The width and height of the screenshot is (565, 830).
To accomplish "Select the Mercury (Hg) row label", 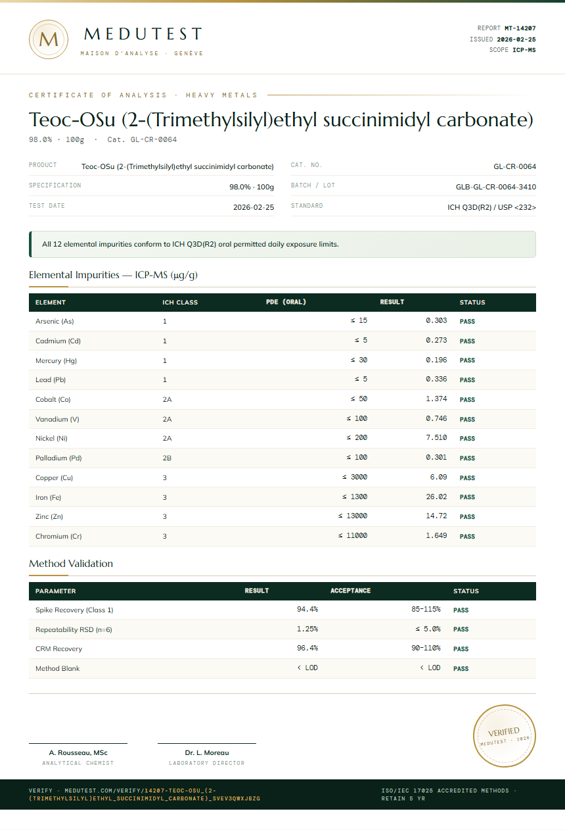I will coord(56,360).
